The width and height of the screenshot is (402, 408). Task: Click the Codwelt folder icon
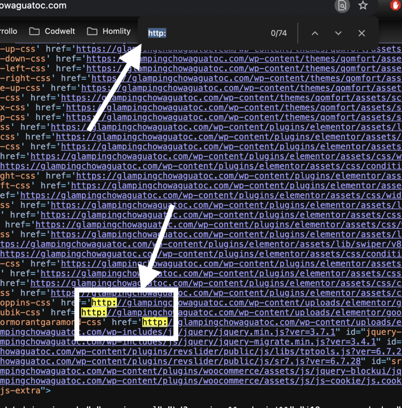(x=34, y=31)
